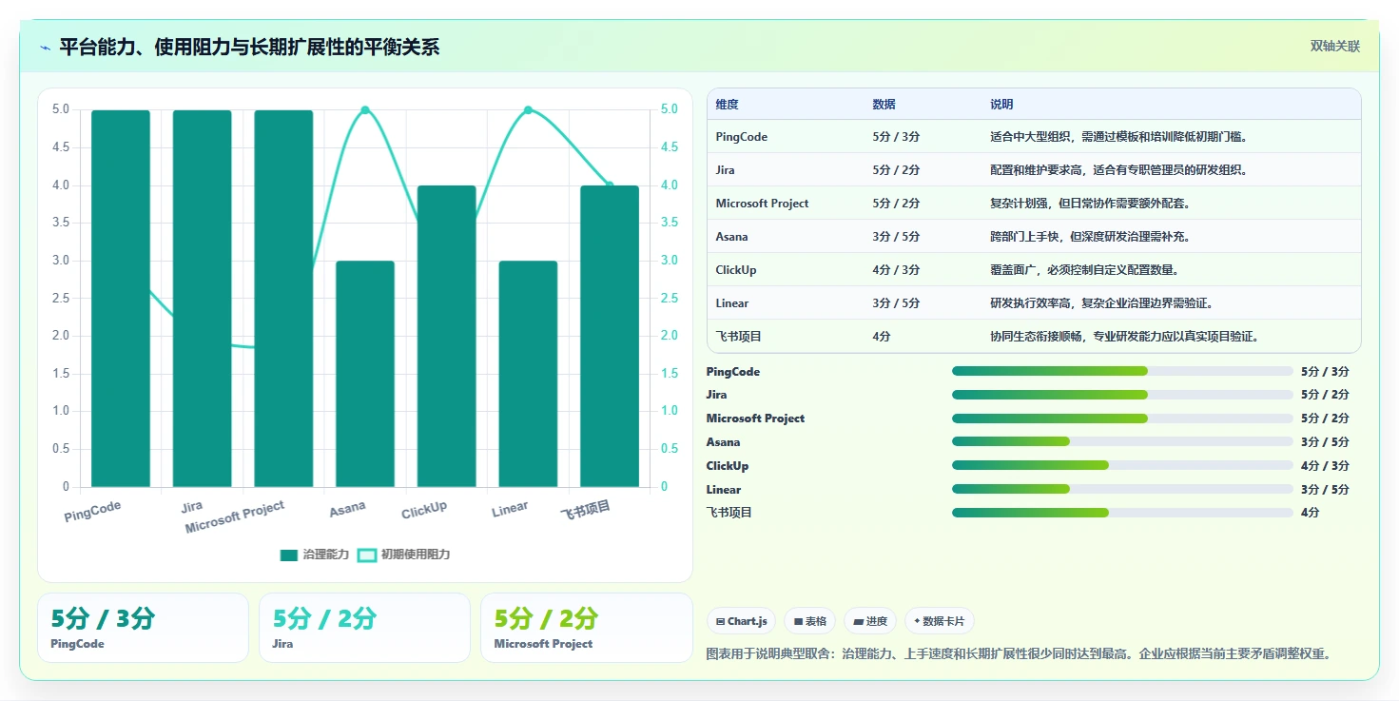1399x701 pixels.
Task: Click the description 适合中大型组织，需通过模板和培训降低初期门槛。
Action: point(1118,137)
